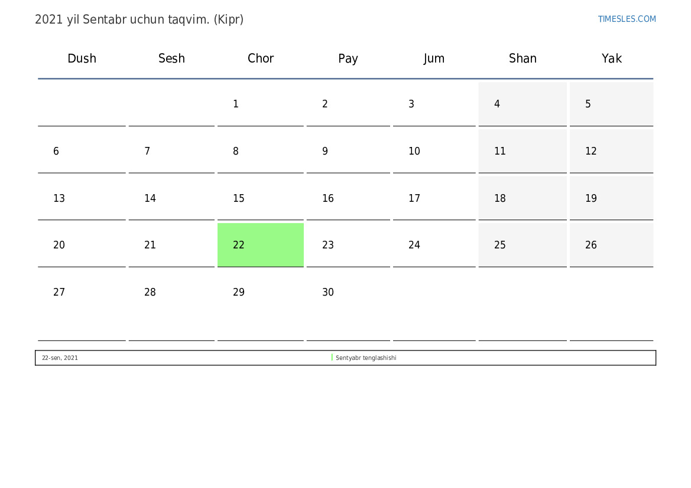Image resolution: width=691 pixels, height=488 pixels.
Task: Select the Dush weekday column header
Action: 82,58
